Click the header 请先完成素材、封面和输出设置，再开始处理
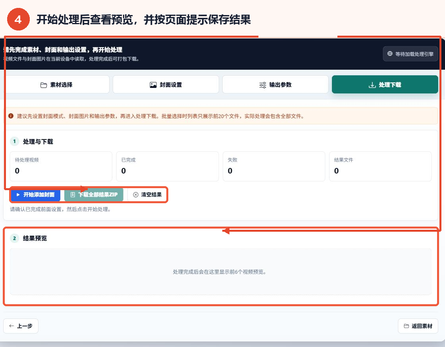445x347 pixels. tap(63, 50)
